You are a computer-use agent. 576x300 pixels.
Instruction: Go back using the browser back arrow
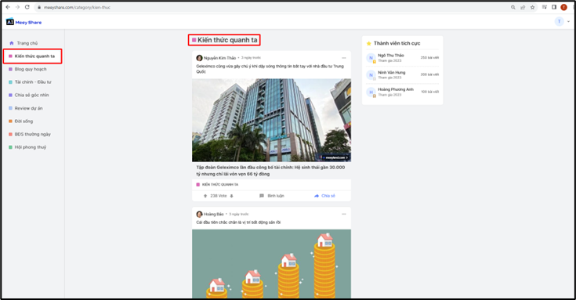8,7
